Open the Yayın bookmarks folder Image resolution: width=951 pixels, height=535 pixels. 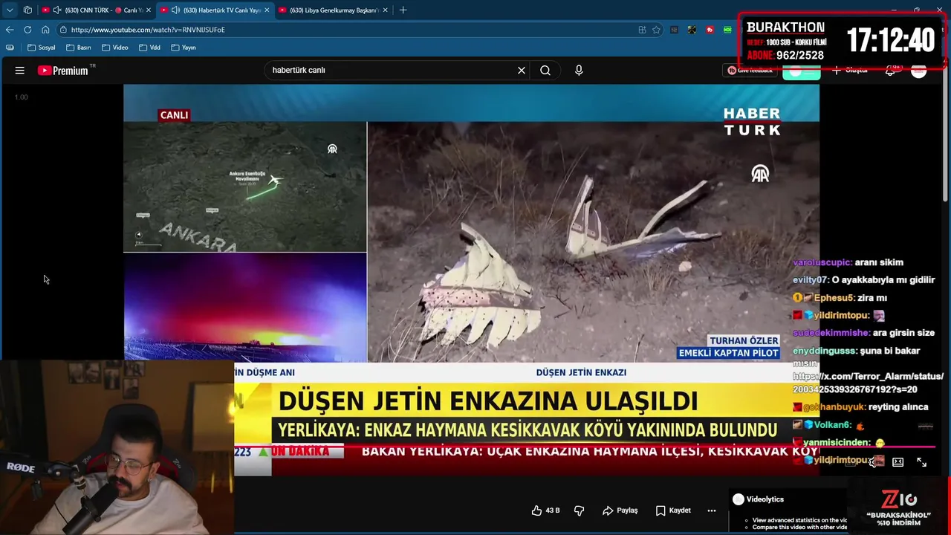click(x=184, y=48)
